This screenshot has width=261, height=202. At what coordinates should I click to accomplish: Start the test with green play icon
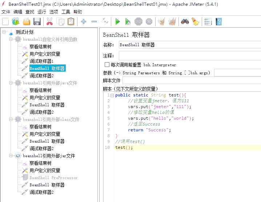click(x=118, y=22)
